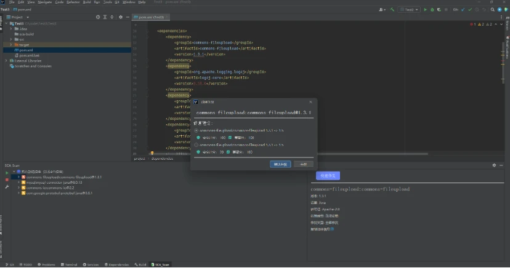Viewport: 510px width, 268px height.
Task: Open Project panel gear options
Action: click(x=121, y=17)
